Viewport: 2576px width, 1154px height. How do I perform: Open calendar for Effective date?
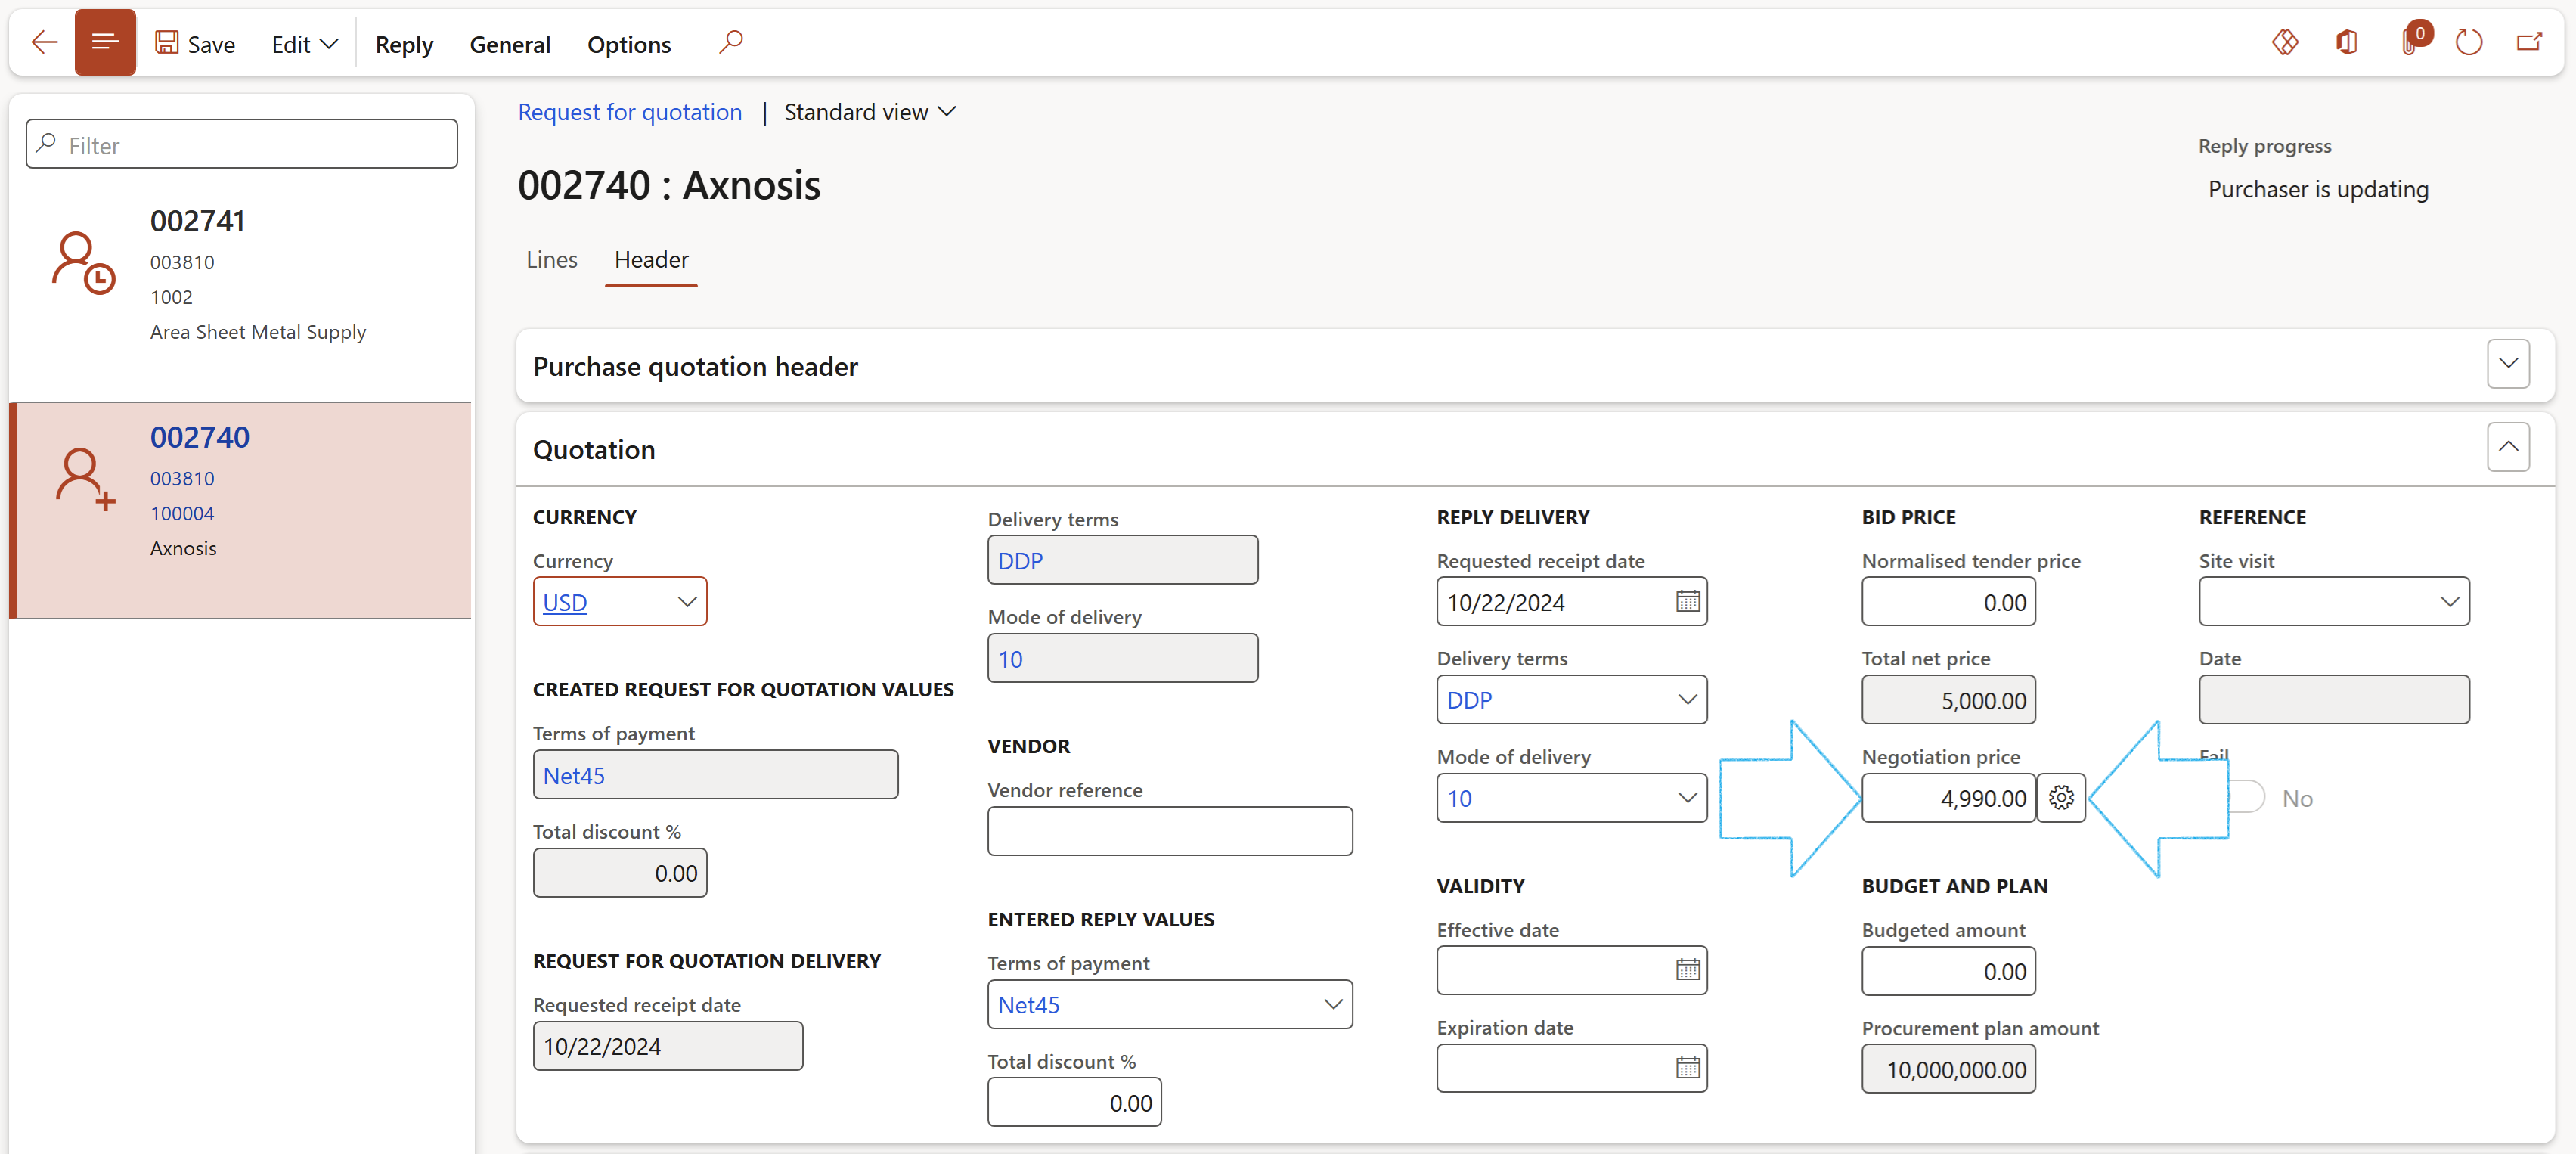coord(1687,970)
